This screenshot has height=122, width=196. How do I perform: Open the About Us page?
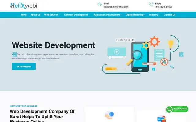(x=36, y=15)
